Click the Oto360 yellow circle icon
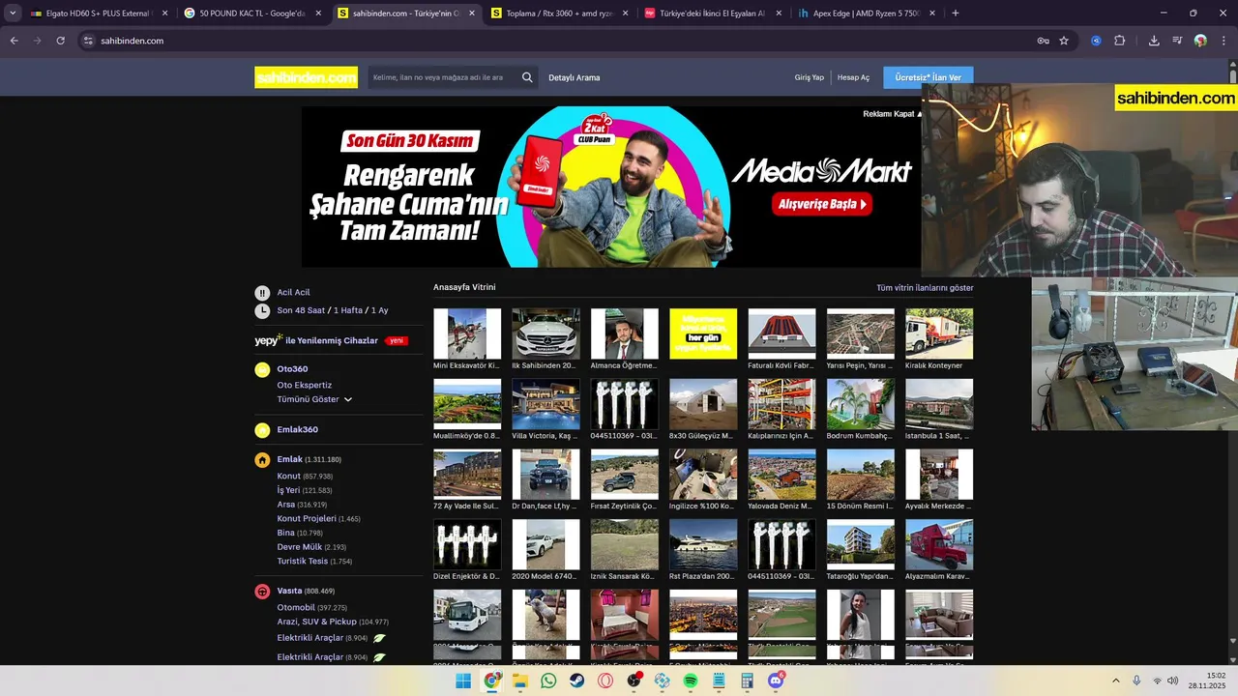Image resolution: width=1238 pixels, height=696 pixels. 262,369
